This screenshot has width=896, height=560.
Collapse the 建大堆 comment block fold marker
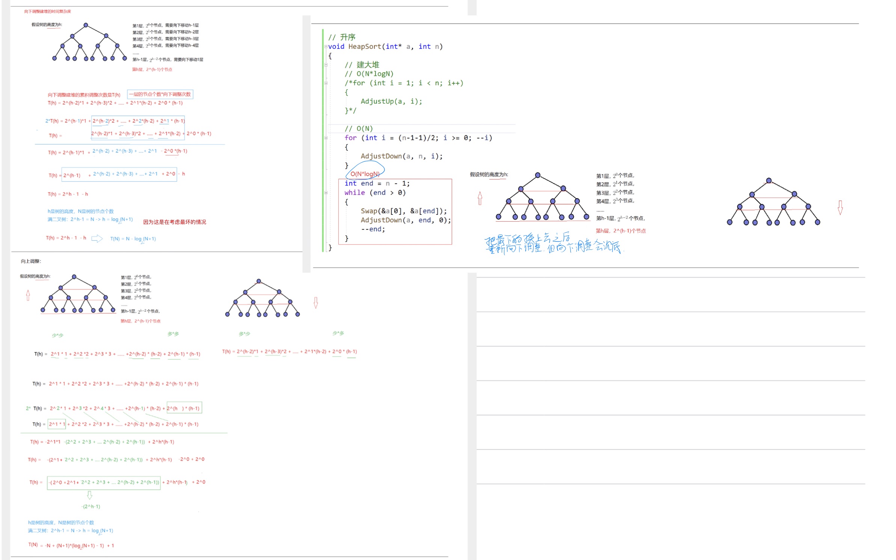coord(326,65)
